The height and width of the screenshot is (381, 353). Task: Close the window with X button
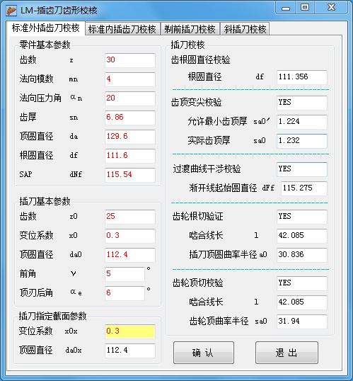click(331, 8)
